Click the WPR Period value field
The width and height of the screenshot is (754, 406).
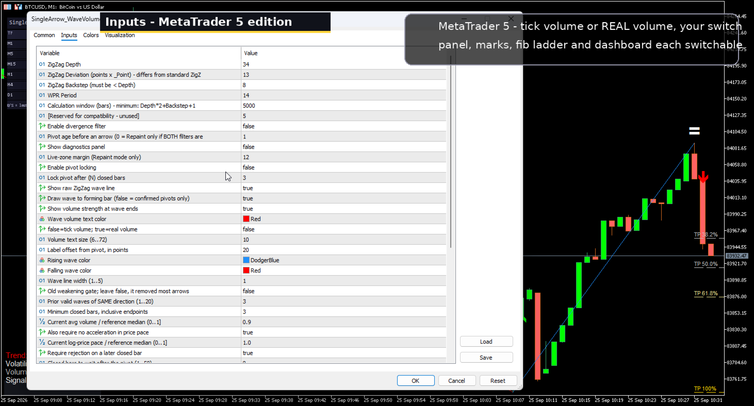coord(343,95)
